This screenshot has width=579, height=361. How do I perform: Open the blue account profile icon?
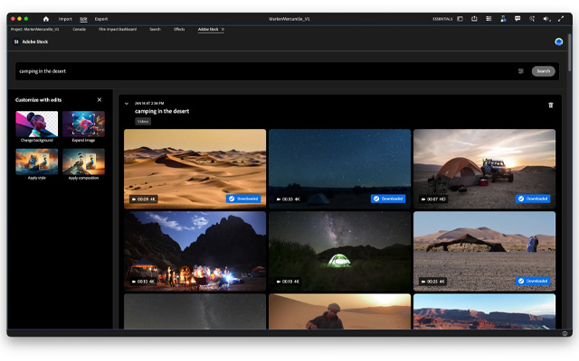558,42
